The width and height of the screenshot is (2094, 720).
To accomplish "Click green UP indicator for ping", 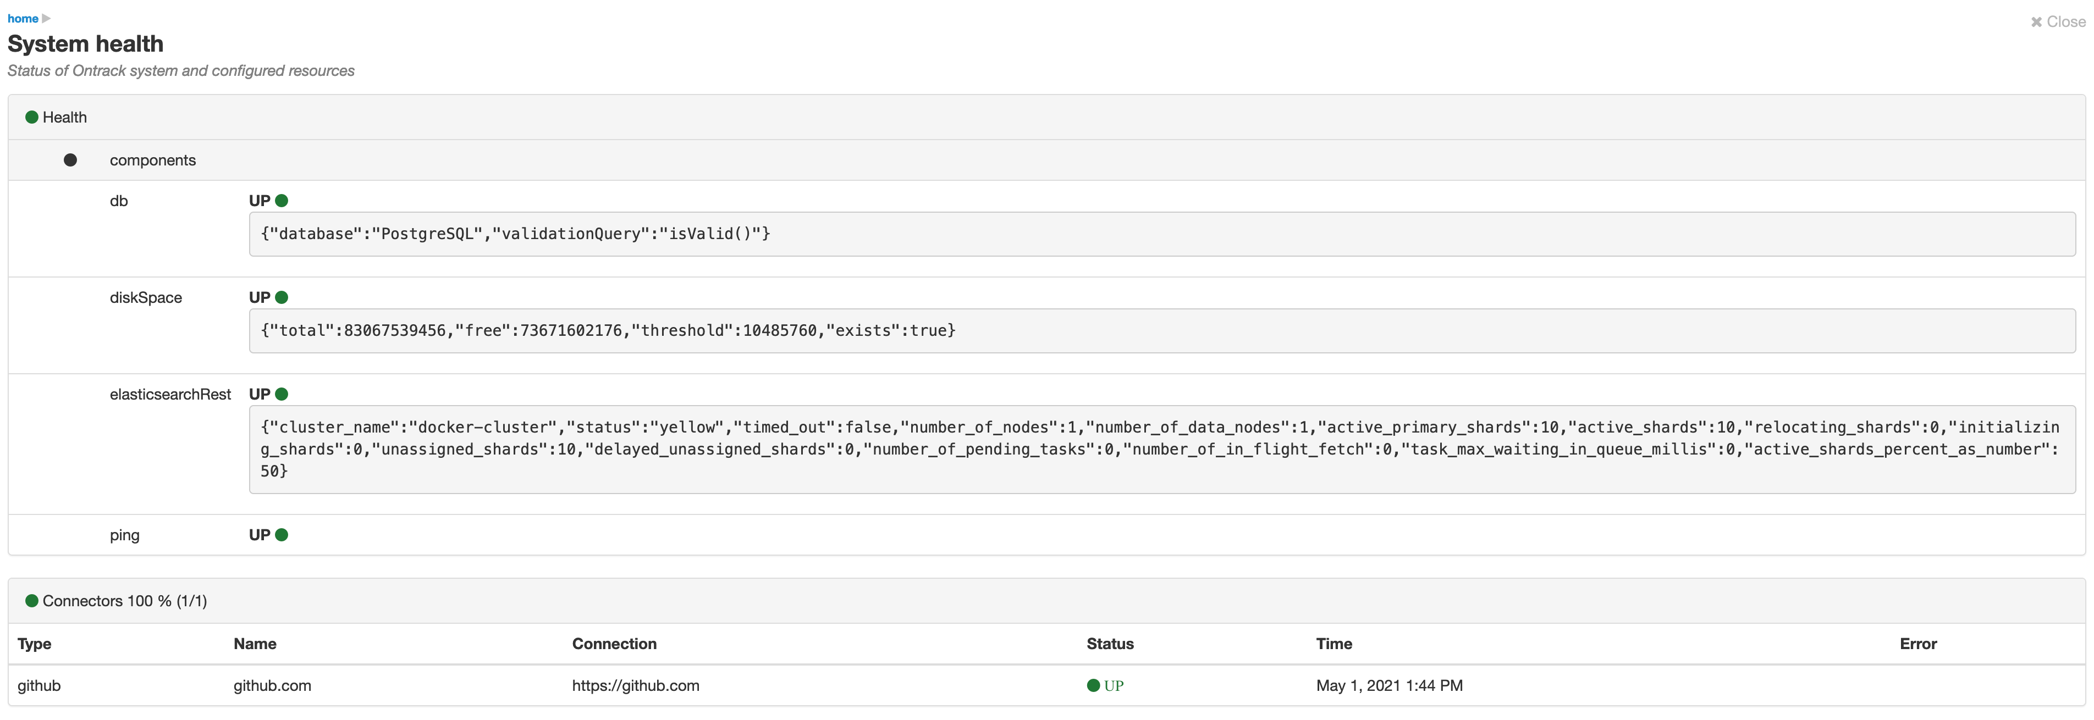I will tap(281, 535).
